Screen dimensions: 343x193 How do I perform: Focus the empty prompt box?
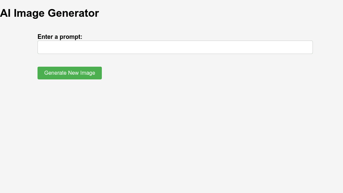[175, 47]
